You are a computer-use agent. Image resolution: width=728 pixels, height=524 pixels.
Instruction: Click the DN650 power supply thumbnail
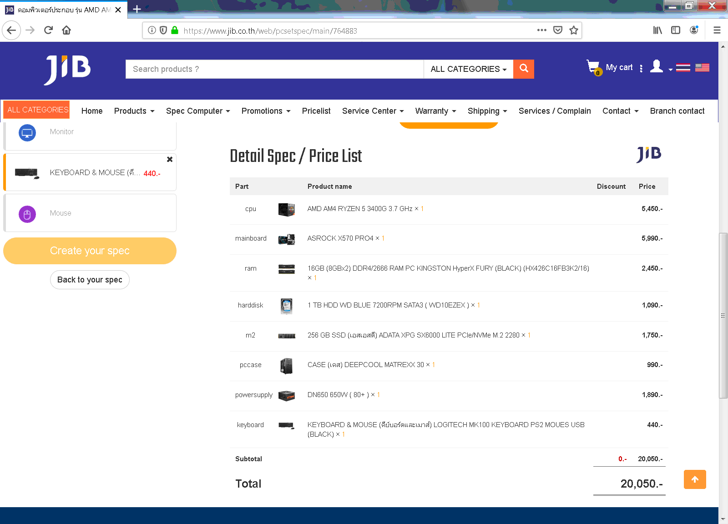click(287, 396)
